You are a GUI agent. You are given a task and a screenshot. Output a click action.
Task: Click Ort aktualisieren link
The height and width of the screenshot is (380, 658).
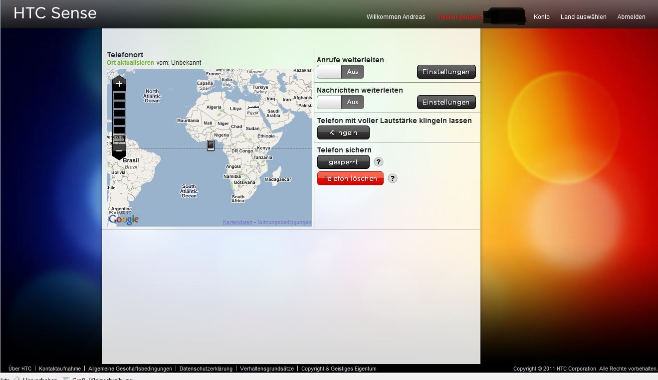(130, 63)
